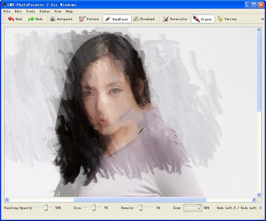The image size is (266, 221).
Task: Open the Help menu
Action: click(x=69, y=11)
